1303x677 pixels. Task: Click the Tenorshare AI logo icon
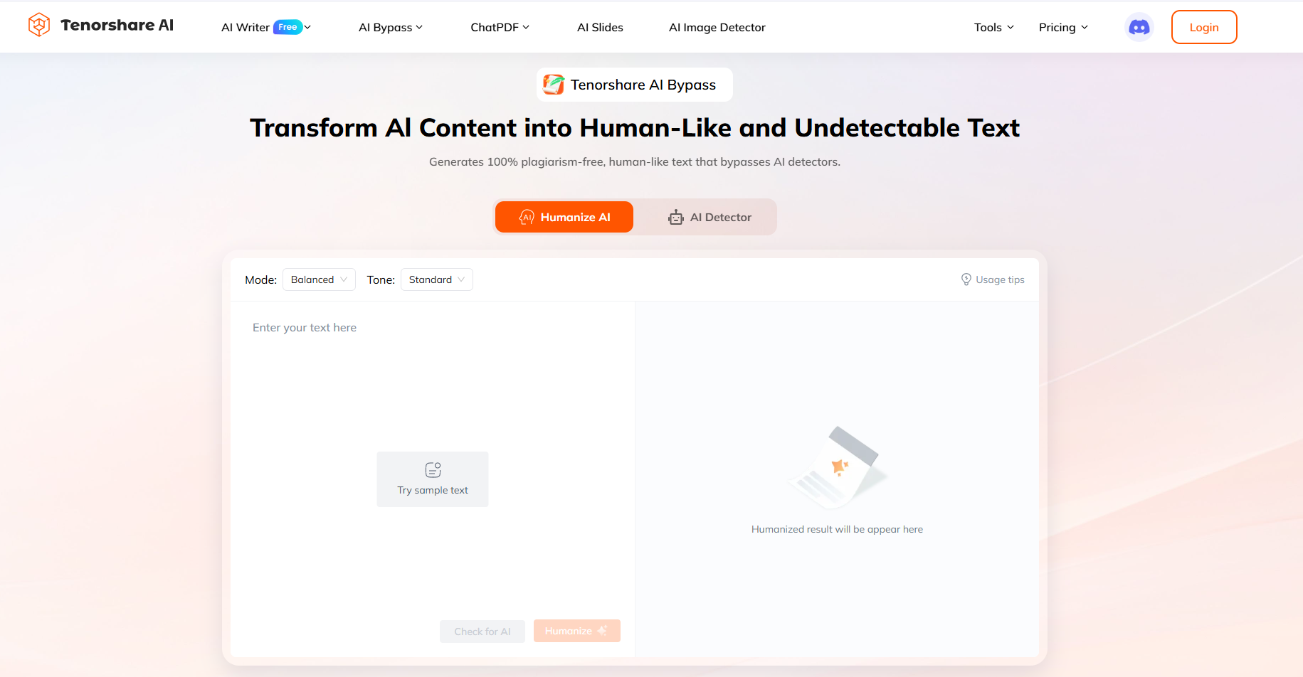(39, 24)
